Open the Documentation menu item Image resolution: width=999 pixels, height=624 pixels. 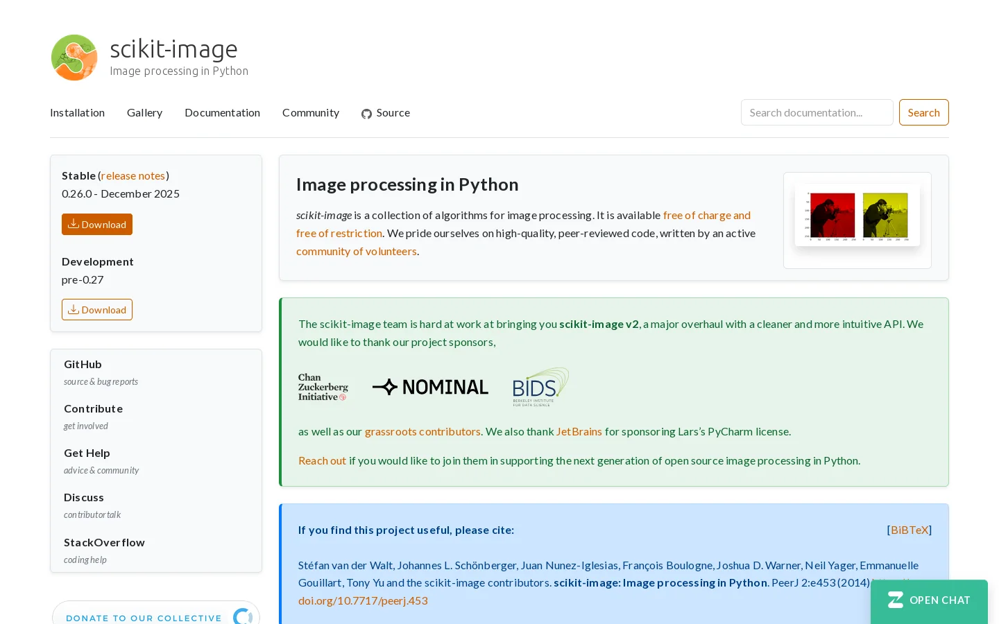(222, 113)
